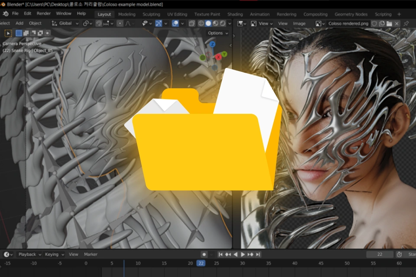Open the snapping options dropdown
The image size is (416, 277).
[108, 23]
